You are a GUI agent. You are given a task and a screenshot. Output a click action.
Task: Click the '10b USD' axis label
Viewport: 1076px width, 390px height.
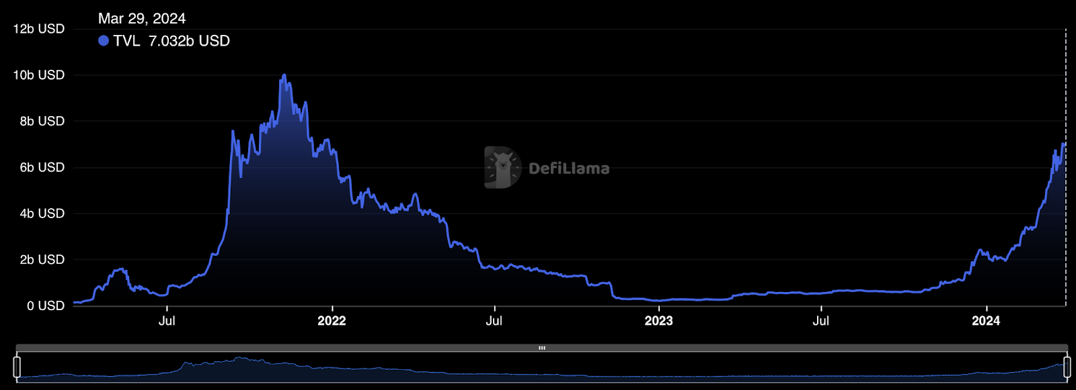[x=39, y=75]
